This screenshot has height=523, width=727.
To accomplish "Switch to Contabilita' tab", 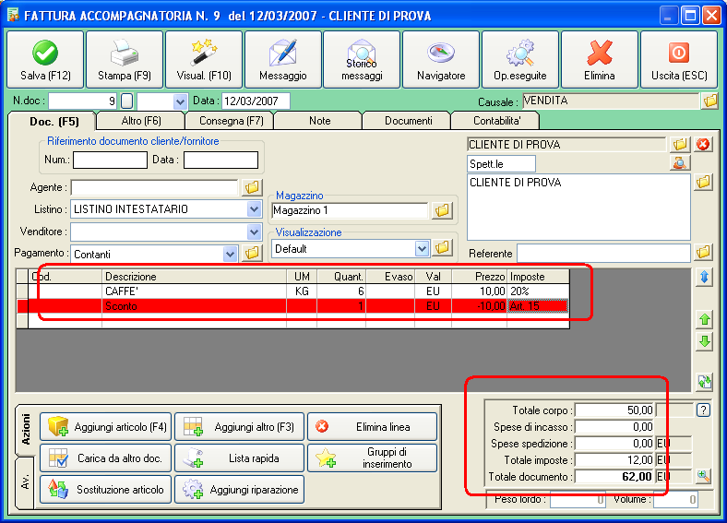I will [496, 121].
